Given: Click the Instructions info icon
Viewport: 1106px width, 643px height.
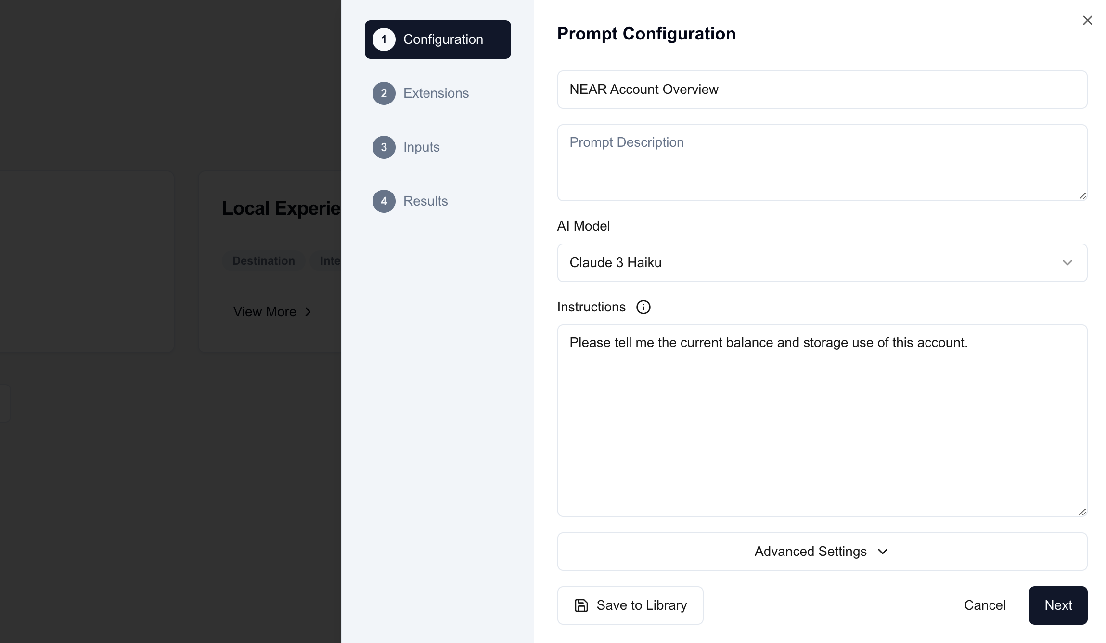Looking at the screenshot, I should click(x=643, y=307).
